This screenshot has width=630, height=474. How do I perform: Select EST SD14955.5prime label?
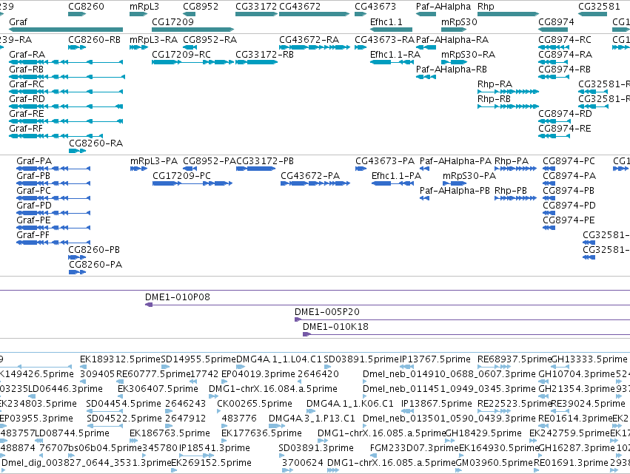point(198,359)
